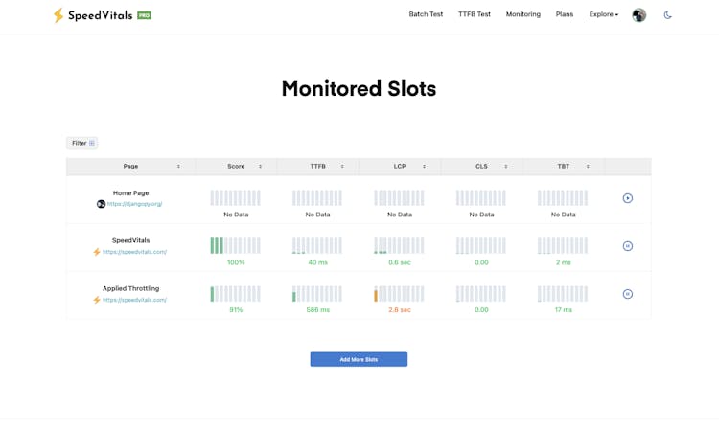Pause monitoring for the SpeedVitals slot

click(x=628, y=246)
